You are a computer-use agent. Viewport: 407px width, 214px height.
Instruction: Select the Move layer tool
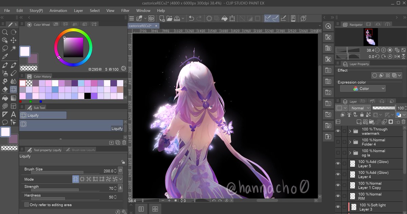[x=14, y=40]
